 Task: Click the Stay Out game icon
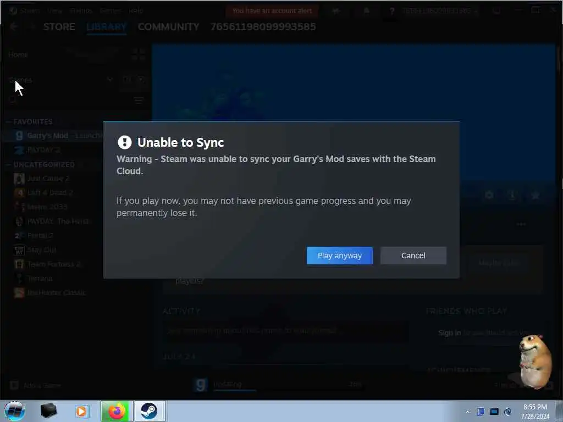coord(19,250)
